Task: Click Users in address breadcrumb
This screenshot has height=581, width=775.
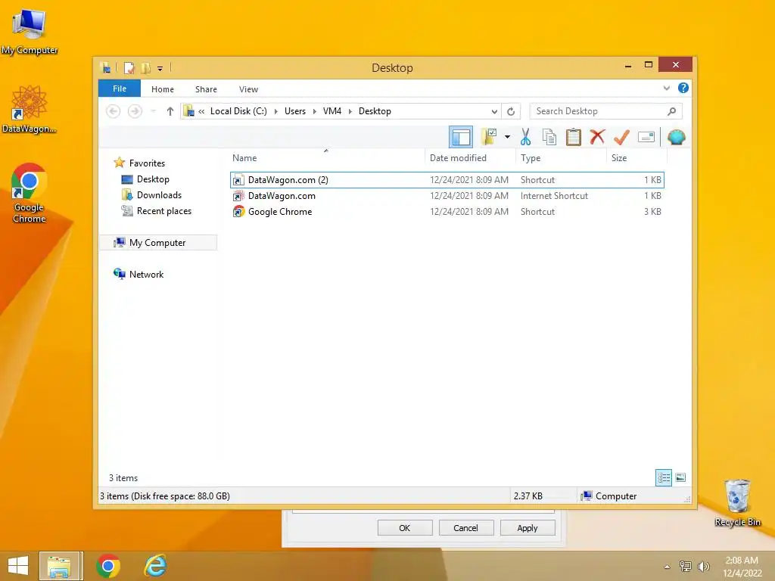Action: click(295, 111)
